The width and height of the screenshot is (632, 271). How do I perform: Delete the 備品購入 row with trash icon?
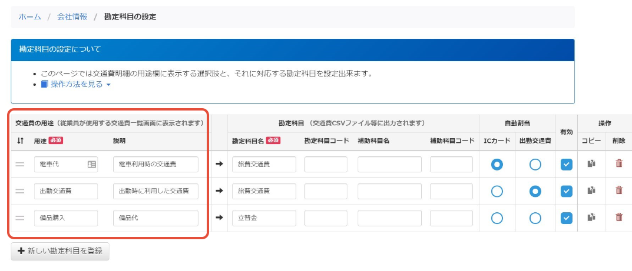point(618,218)
